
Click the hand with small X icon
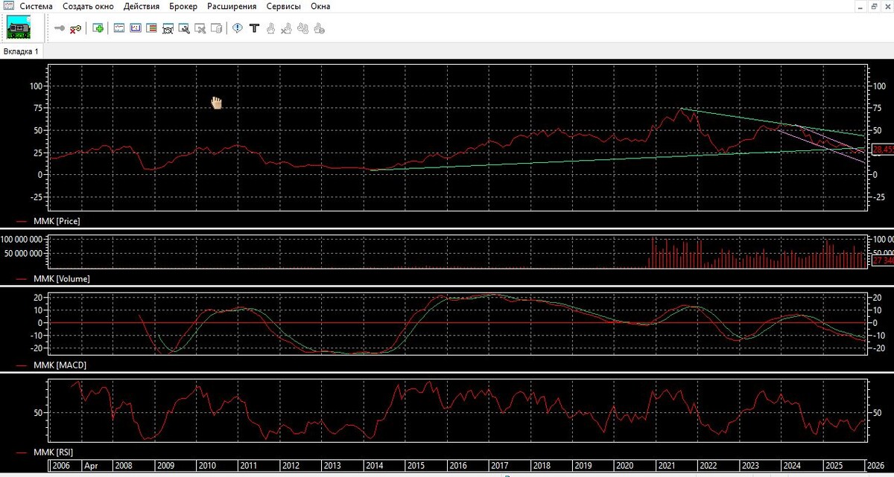pyautogui.click(x=287, y=28)
